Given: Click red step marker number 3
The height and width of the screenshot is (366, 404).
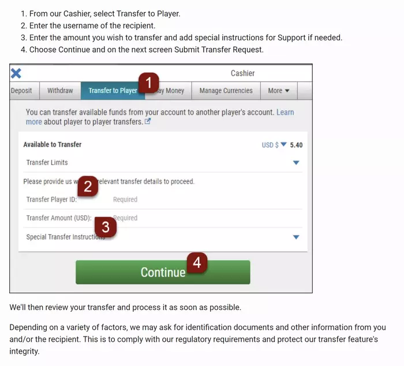Looking at the screenshot, I should click(106, 227).
